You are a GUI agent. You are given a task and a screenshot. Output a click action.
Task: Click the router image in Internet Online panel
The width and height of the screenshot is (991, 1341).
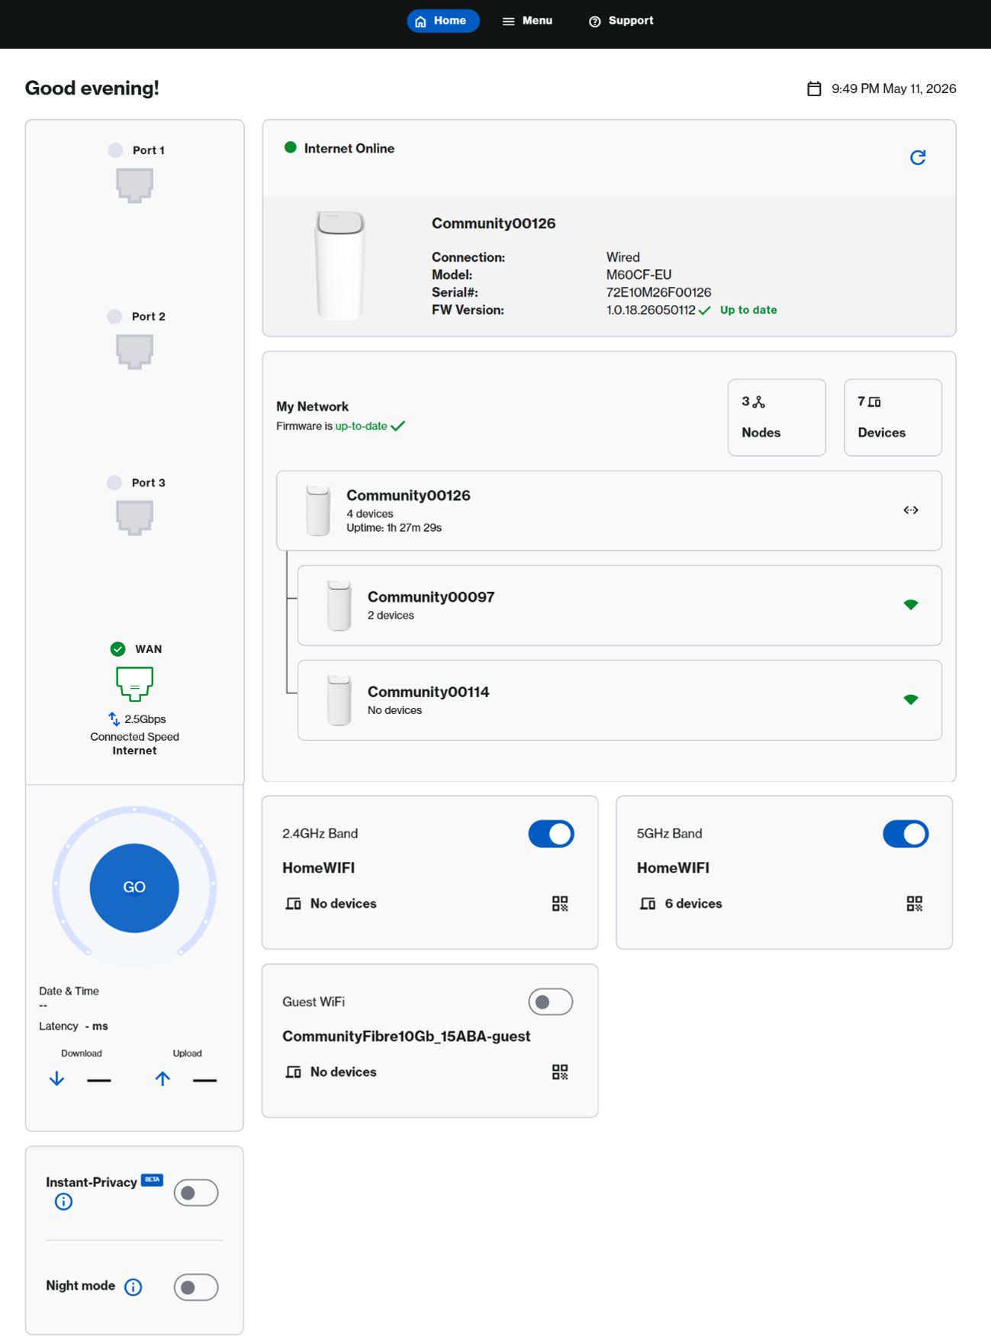tap(340, 265)
